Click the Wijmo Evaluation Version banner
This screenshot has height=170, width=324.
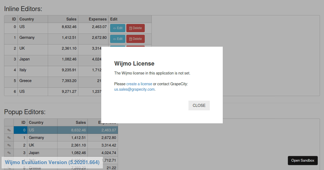click(52, 162)
